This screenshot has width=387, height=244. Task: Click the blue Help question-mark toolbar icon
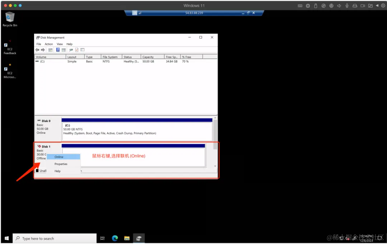tap(58, 50)
